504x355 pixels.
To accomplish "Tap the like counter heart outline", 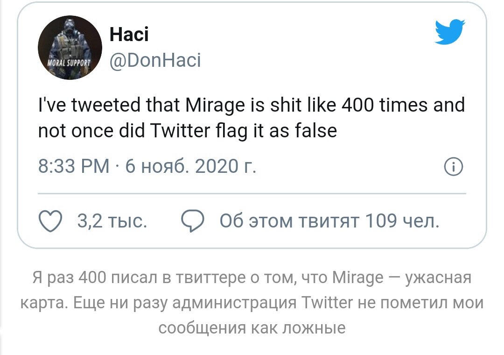I will click(50, 220).
